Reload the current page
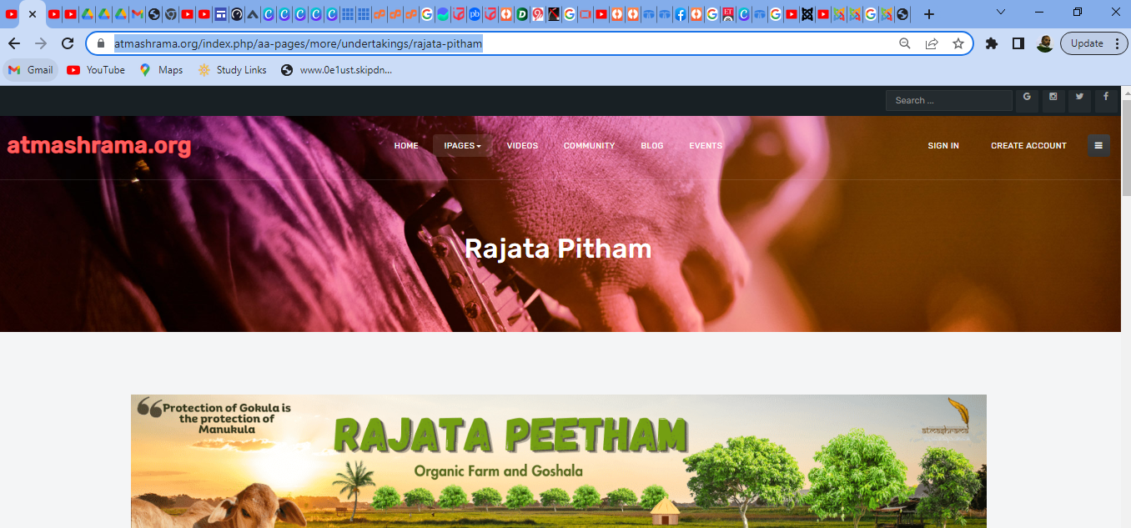Image resolution: width=1131 pixels, height=528 pixels. 68,43
